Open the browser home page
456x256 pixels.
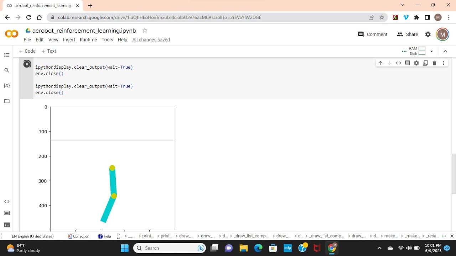tap(40, 17)
